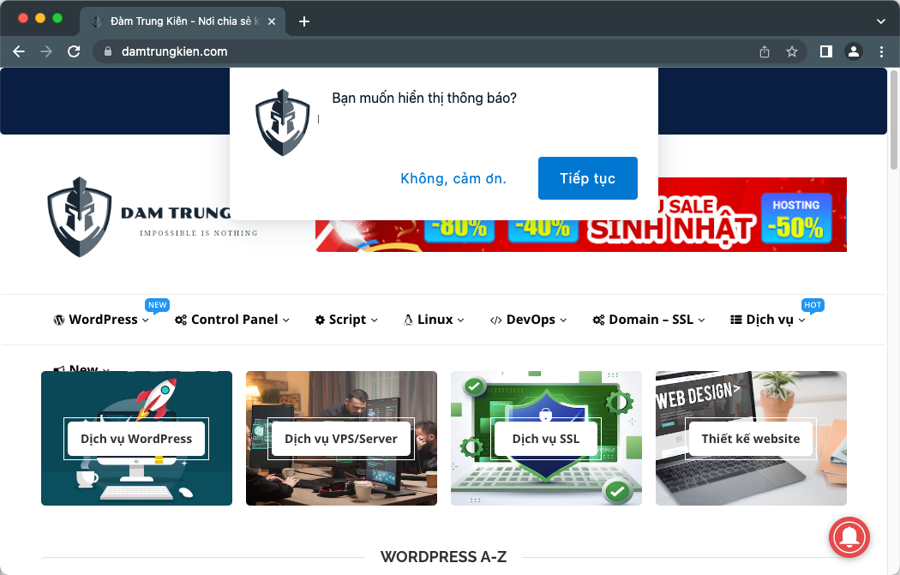Click the gear icon beside Script
Viewport: 900px width, 575px height.
point(320,320)
